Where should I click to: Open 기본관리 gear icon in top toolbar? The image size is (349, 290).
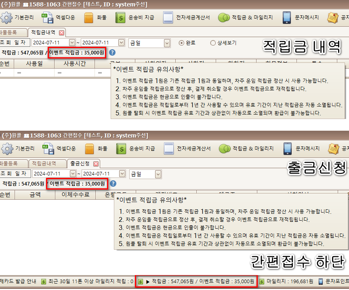coord(7,18)
